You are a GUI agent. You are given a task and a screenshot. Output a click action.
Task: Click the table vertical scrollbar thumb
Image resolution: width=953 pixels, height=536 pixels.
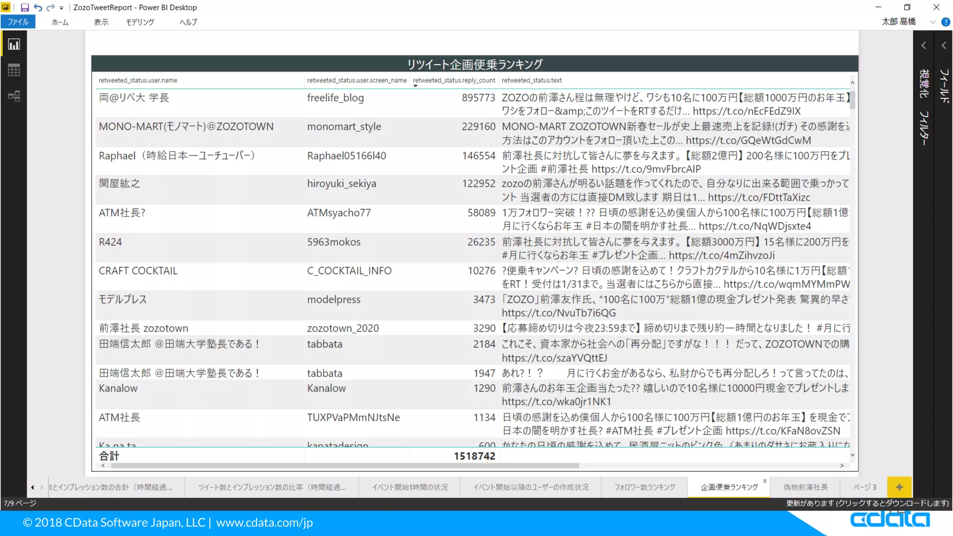tap(852, 99)
